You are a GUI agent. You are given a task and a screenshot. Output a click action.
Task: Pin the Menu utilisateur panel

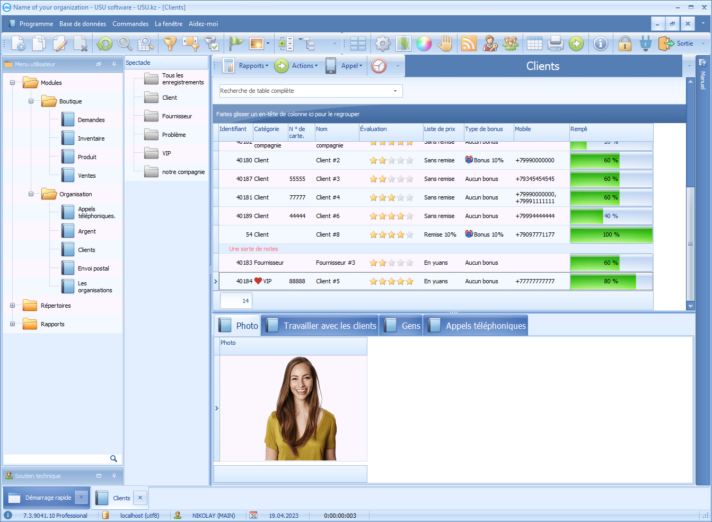click(x=114, y=64)
